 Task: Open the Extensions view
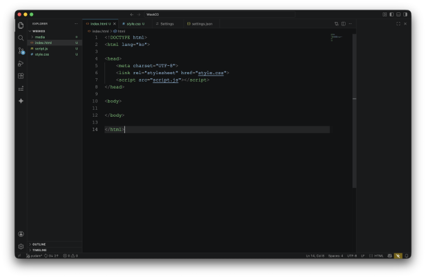coord(21,76)
